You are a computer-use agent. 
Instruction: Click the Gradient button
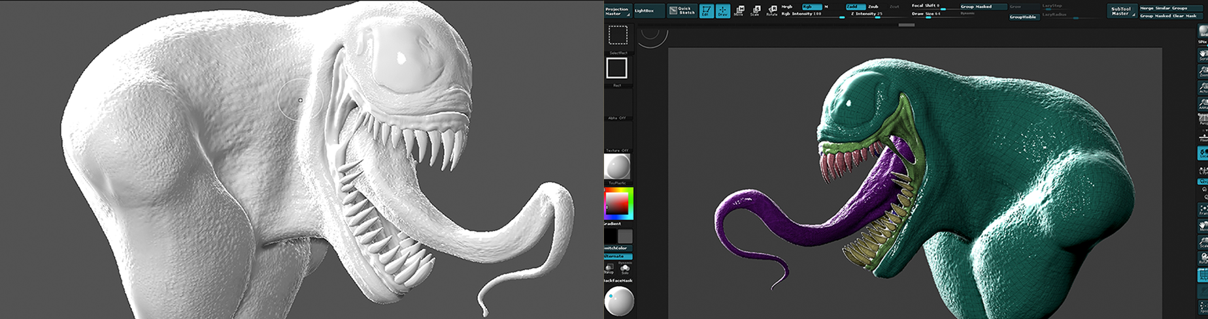click(614, 224)
